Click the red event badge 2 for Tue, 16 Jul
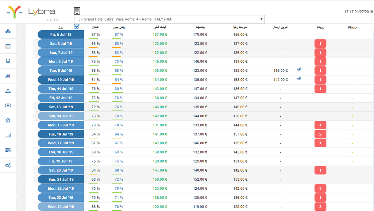Screen dimensions: 374x211 pos(320,134)
